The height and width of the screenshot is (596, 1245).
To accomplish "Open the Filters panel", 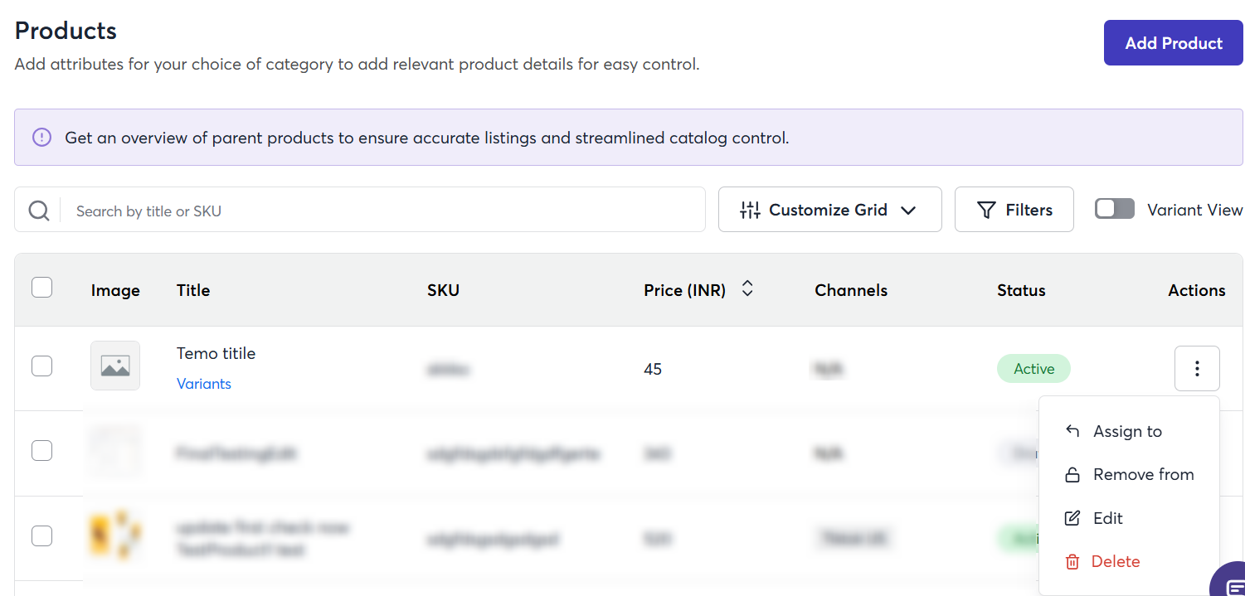I will point(1014,210).
